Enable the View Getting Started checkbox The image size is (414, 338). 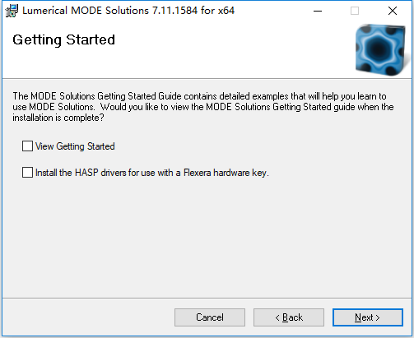(27, 146)
